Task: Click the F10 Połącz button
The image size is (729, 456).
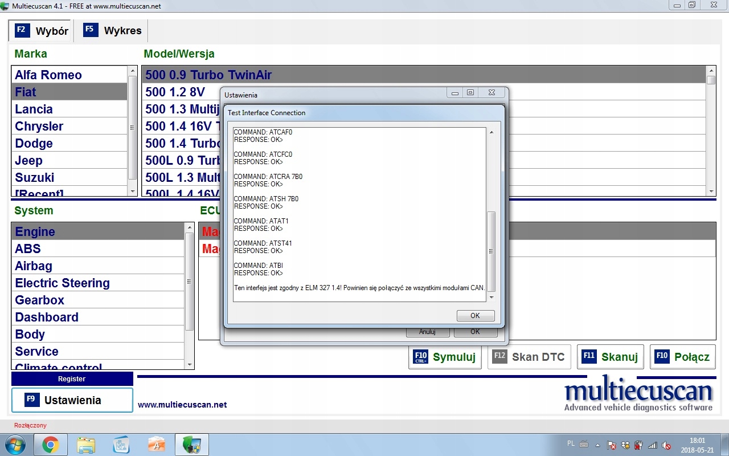Action: click(x=682, y=357)
